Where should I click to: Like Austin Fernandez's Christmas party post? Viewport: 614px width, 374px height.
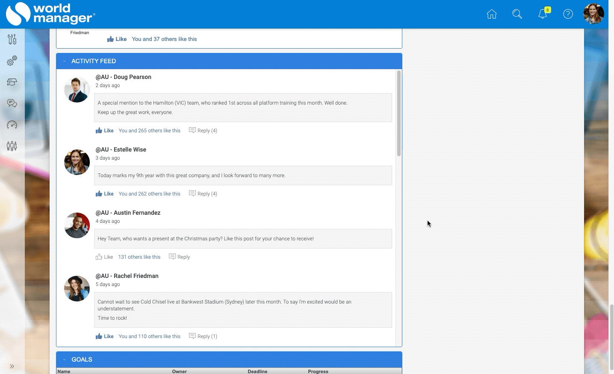point(104,257)
